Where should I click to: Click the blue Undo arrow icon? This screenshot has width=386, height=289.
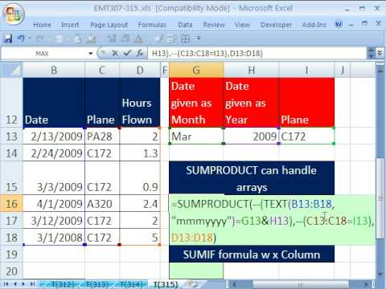pos(21,39)
